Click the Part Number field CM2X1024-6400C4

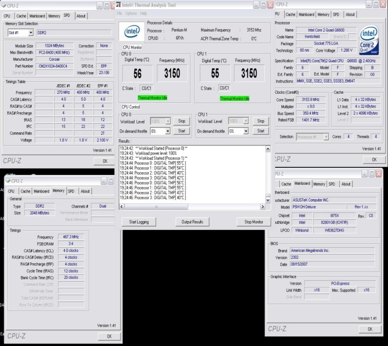[54, 66]
